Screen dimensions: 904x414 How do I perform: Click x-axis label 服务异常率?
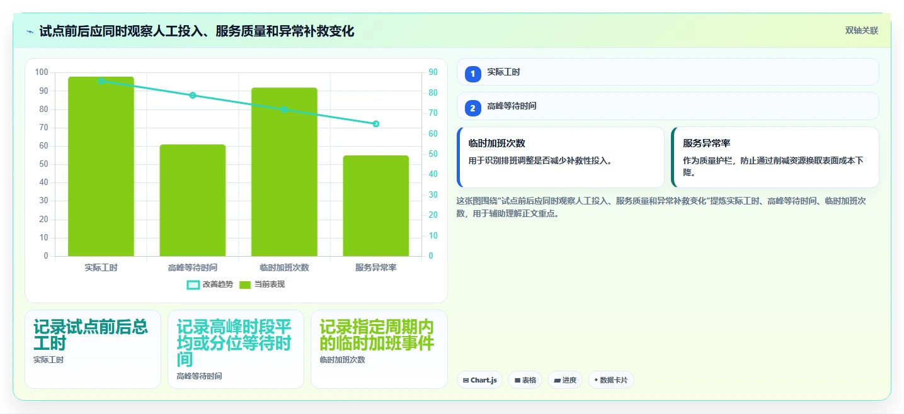(376, 267)
